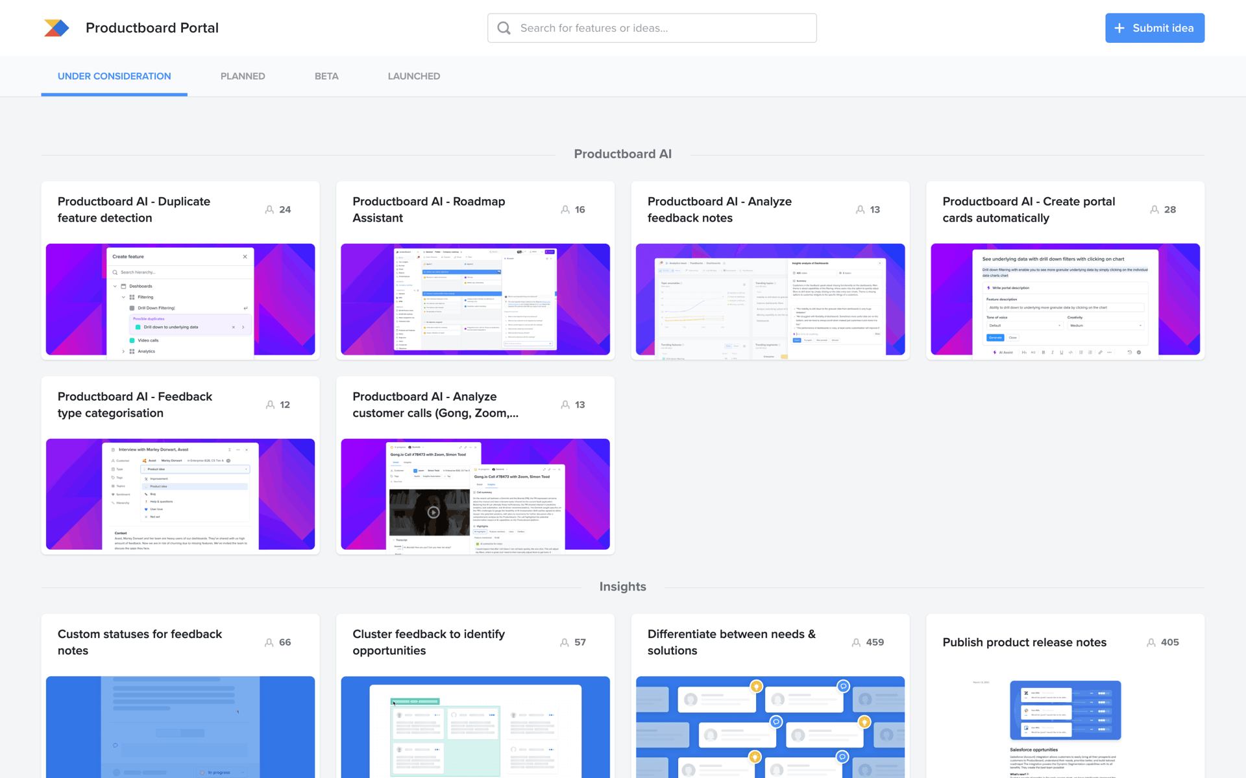Click the vote count 28
1246x778 pixels.
[1170, 209]
